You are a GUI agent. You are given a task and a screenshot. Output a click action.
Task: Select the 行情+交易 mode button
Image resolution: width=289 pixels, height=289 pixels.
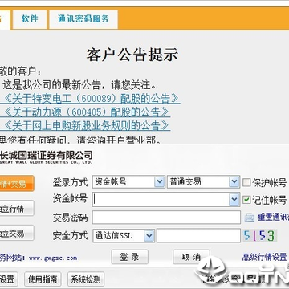coord(17,184)
